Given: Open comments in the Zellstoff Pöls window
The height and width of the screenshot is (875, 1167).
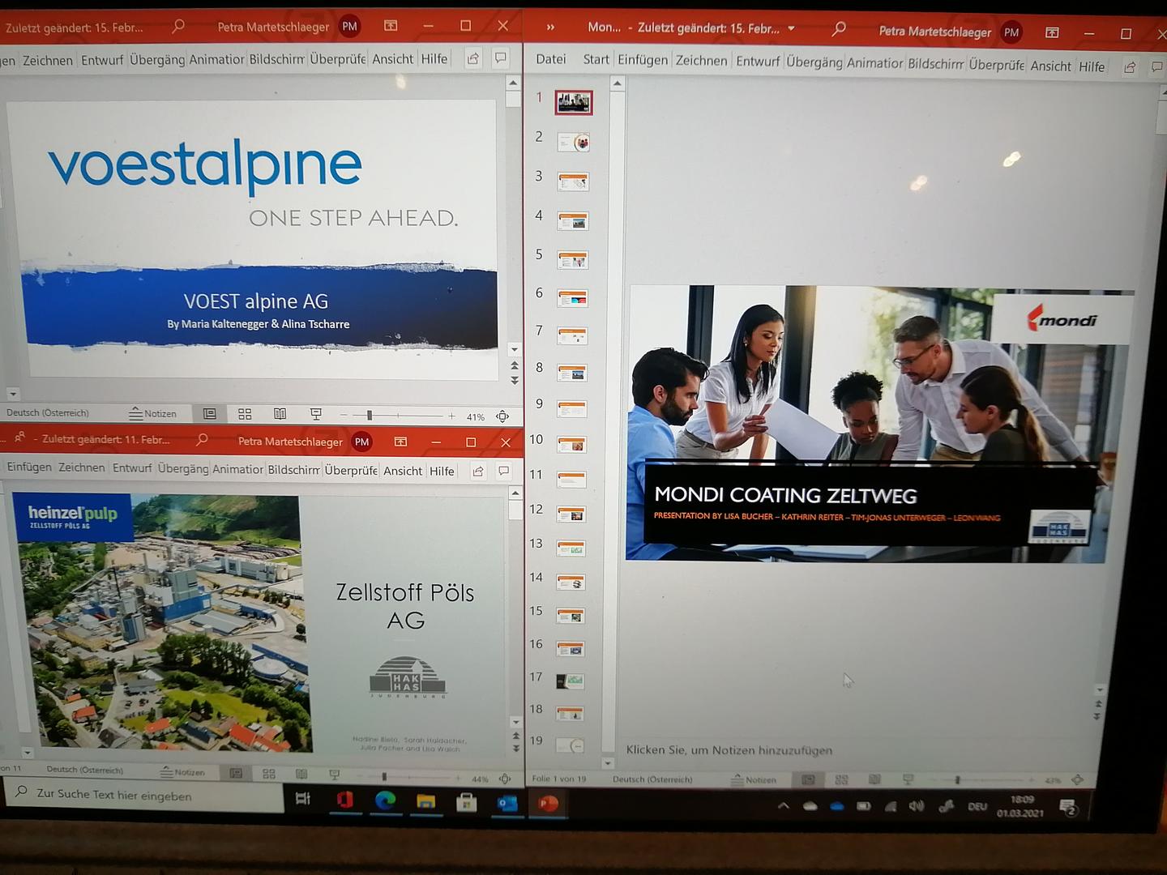Looking at the screenshot, I should coord(504,471).
